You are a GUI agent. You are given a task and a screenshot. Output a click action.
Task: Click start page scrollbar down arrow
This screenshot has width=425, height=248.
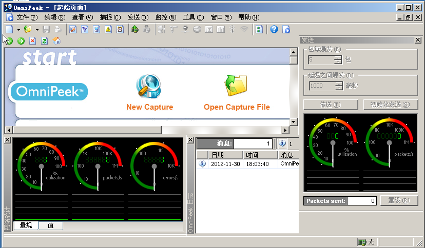pyautogui.click(x=294, y=122)
